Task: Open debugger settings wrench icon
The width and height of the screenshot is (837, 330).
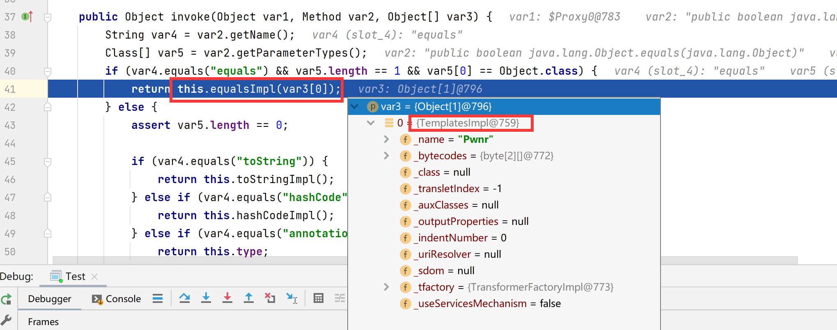Action: (6, 320)
